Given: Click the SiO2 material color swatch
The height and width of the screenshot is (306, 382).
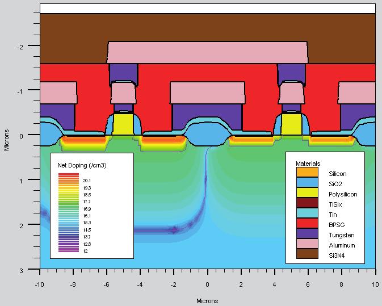Looking at the screenshot, I should 307,182.
